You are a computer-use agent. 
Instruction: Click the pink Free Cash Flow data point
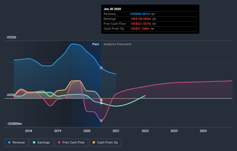pos(101,121)
